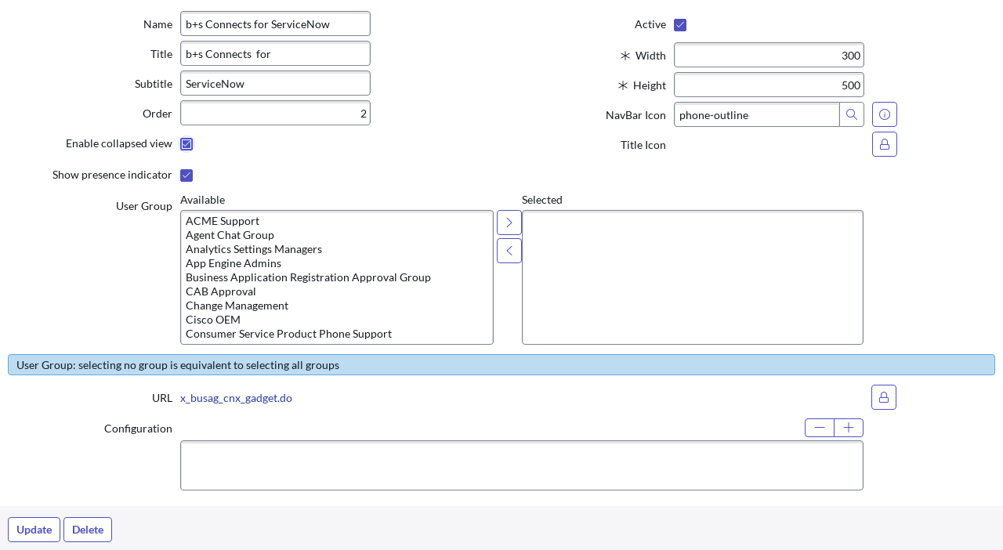
Task: Select Change Management group
Action: tap(337, 306)
